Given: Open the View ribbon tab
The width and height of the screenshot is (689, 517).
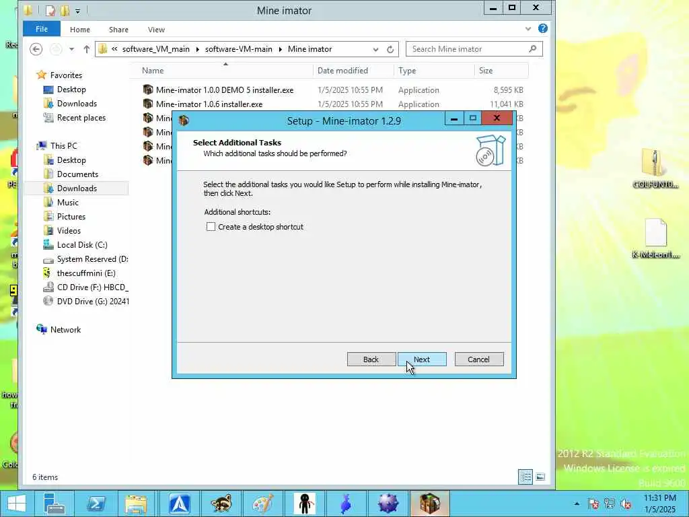Looking at the screenshot, I should (156, 30).
